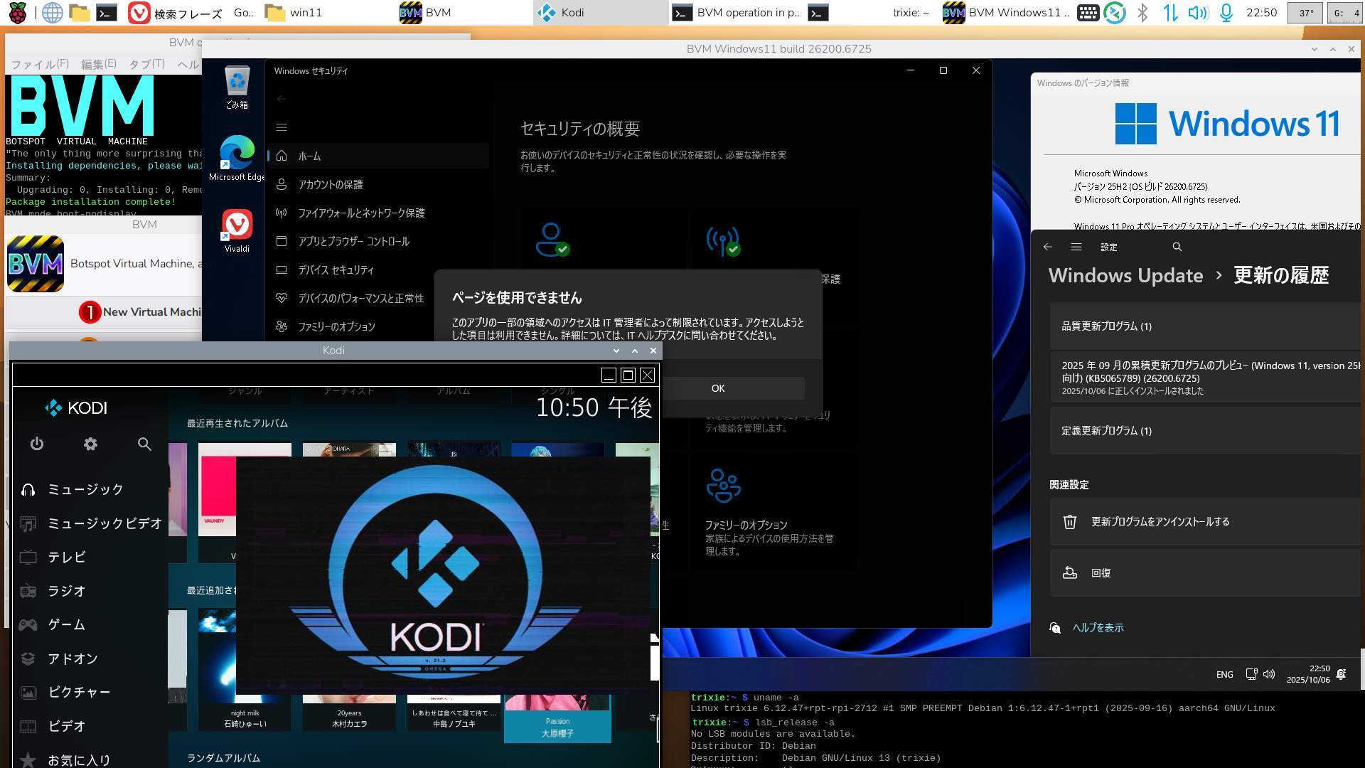Click ヘルプを表示 link
Image resolution: width=1365 pixels, height=768 pixels.
[x=1098, y=628]
